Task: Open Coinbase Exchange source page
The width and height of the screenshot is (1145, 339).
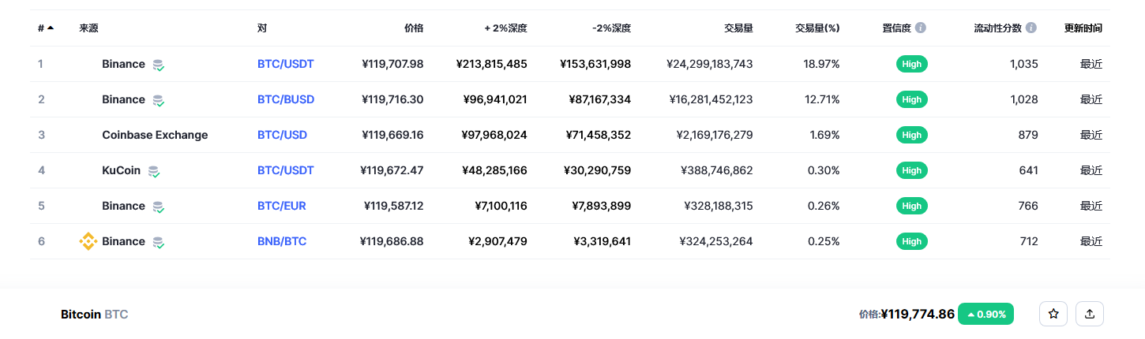Action: (155, 135)
